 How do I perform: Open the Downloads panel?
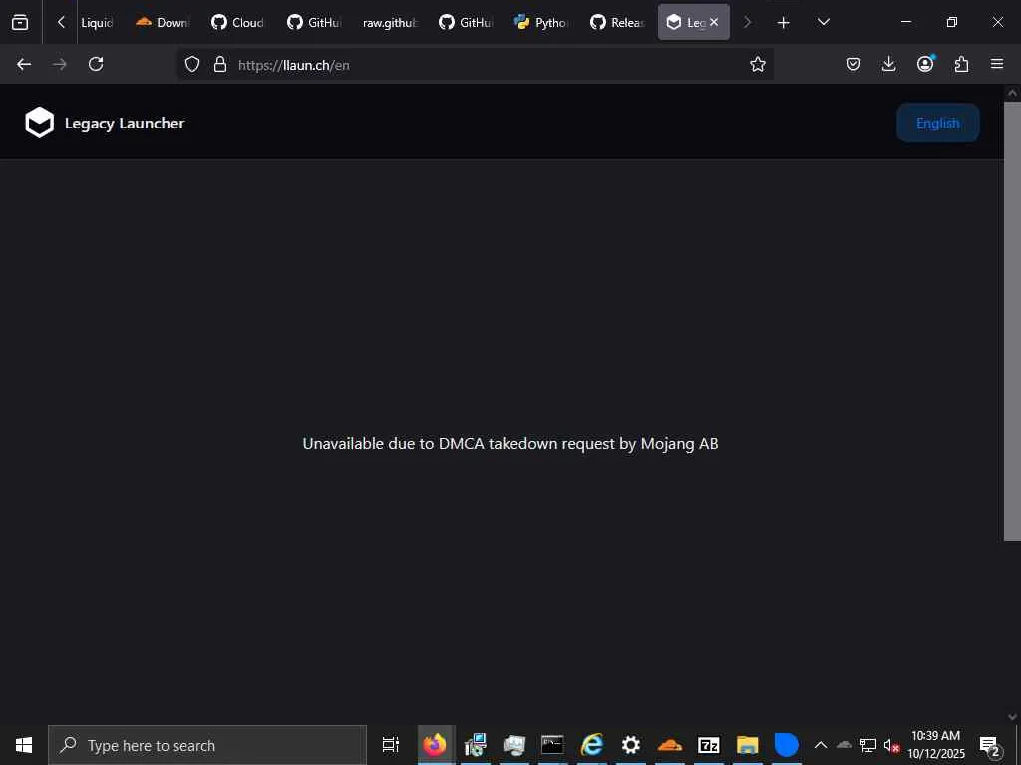point(888,64)
